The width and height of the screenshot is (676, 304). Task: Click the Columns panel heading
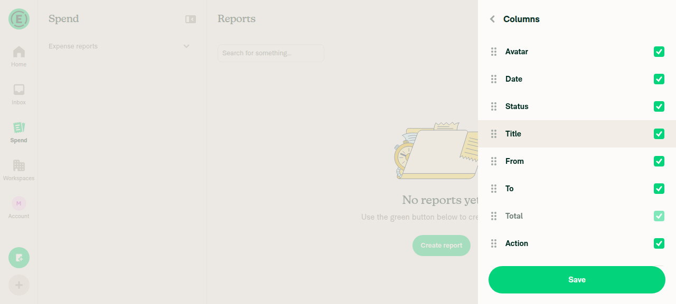tap(521, 19)
